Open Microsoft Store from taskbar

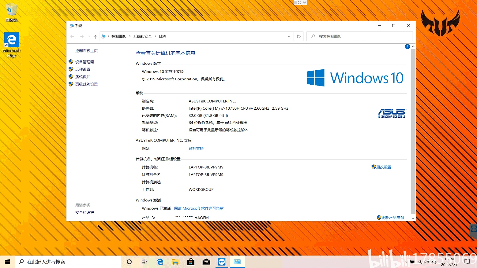[x=191, y=262]
